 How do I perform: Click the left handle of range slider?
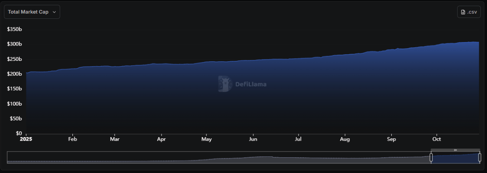431,157
